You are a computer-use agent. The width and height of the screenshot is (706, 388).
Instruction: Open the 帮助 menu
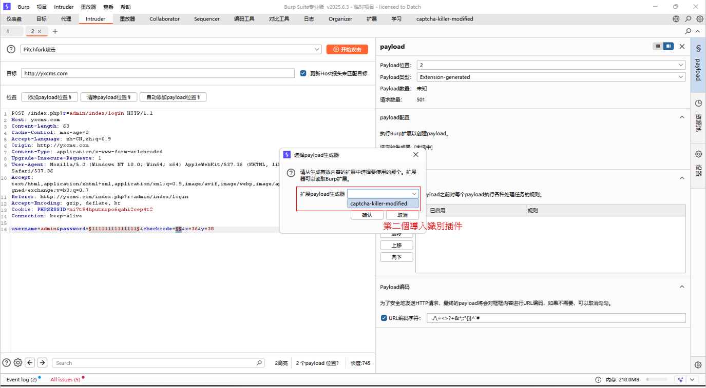[x=126, y=7]
